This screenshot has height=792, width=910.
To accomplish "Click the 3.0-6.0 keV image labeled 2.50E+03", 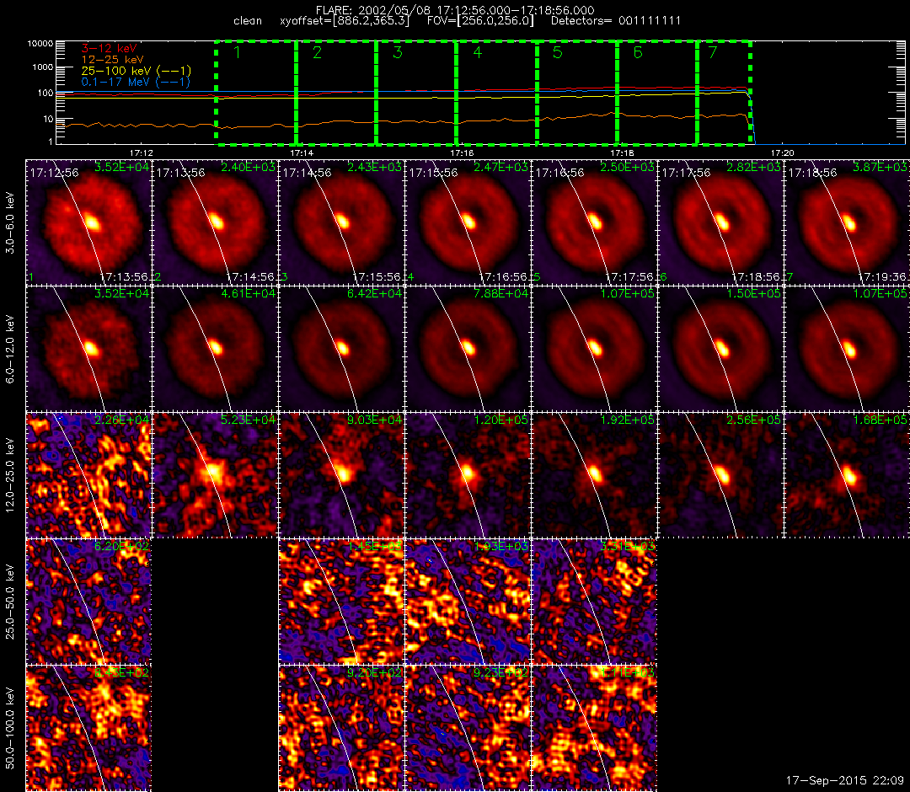I will (x=595, y=222).
